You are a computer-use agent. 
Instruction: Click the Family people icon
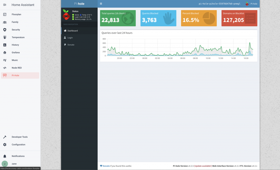click(x=5, y=22)
